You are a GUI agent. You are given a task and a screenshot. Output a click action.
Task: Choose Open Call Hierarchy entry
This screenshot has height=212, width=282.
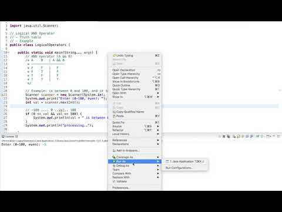135,78
